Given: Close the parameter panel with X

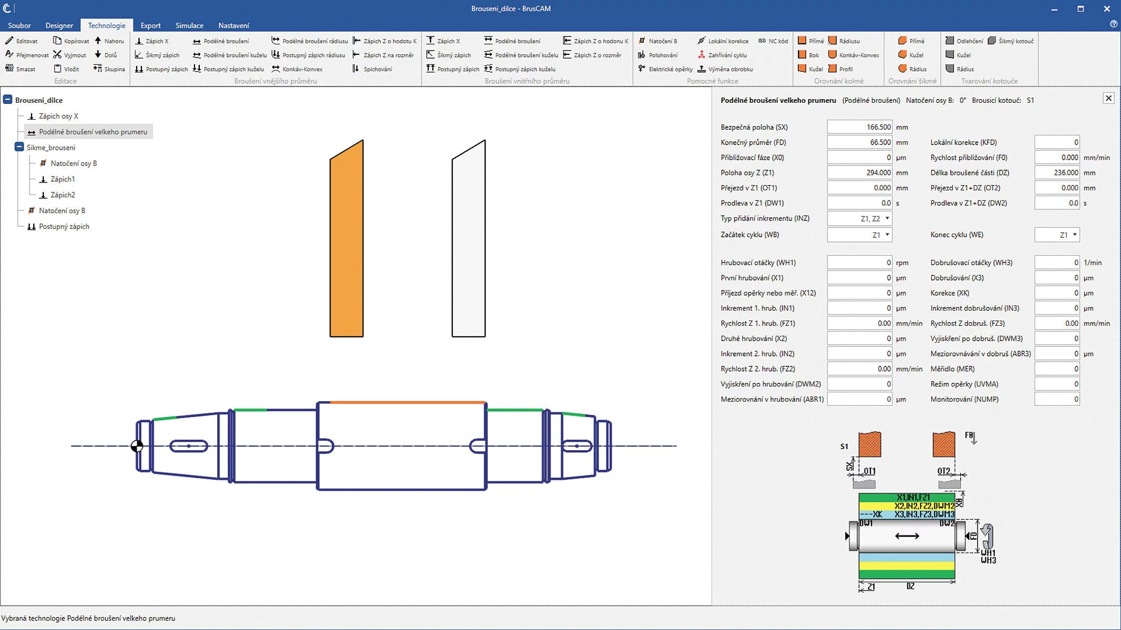Looking at the screenshot, I should (x=1108, y=98).
